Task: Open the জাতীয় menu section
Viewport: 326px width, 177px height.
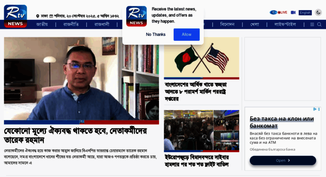Action: pyautogui.click(x=42, y=24)
